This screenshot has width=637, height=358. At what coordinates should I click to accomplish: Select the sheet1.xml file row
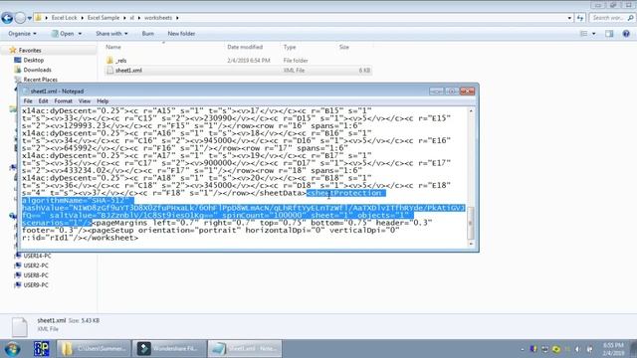pos(238,71)
